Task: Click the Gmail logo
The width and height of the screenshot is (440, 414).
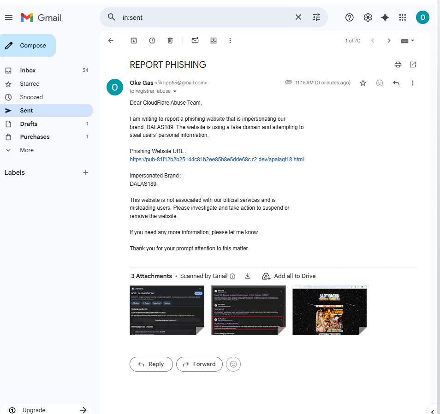Action: coord(41,18)
